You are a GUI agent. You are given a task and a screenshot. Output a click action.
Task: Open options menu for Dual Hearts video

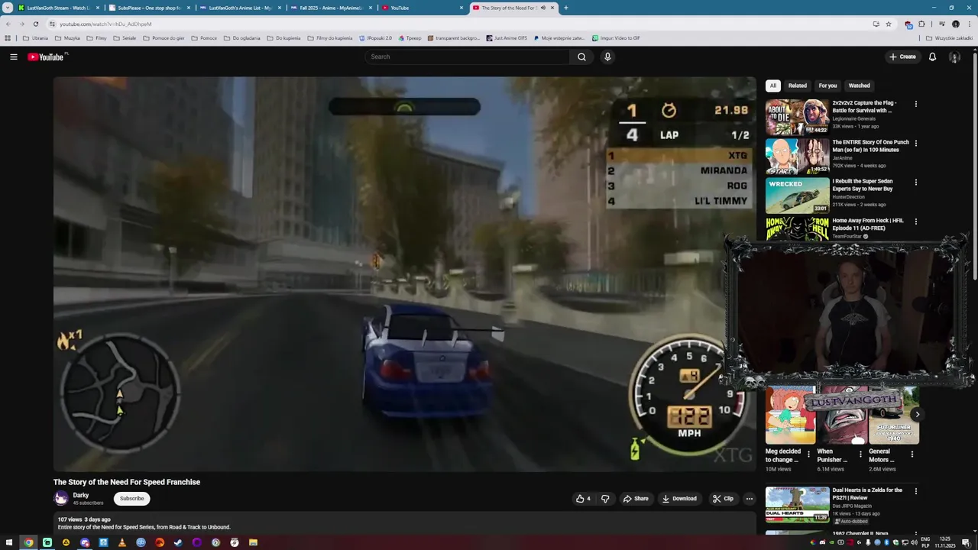916,491
